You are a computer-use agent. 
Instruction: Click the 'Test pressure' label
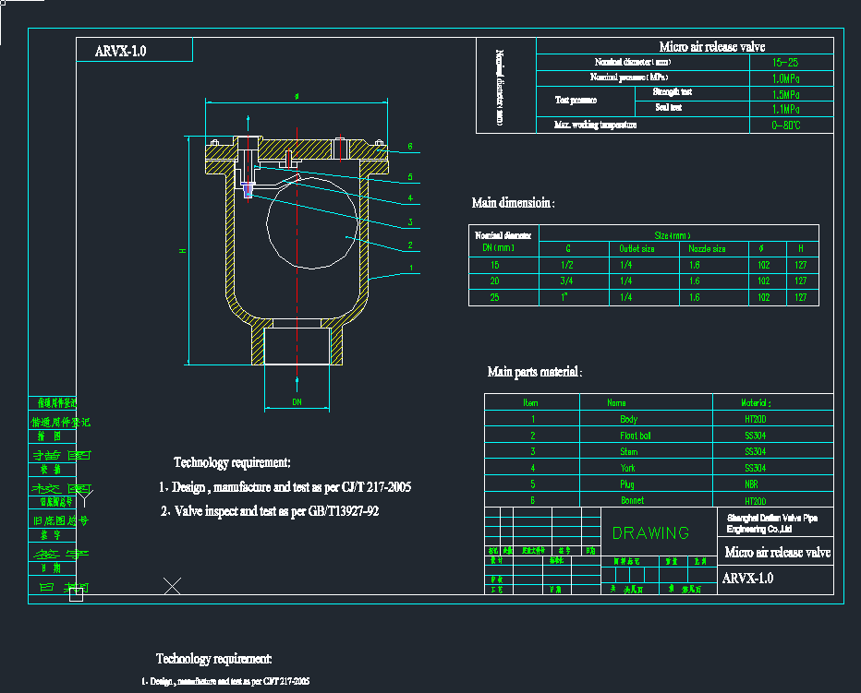tap(576, 100)
